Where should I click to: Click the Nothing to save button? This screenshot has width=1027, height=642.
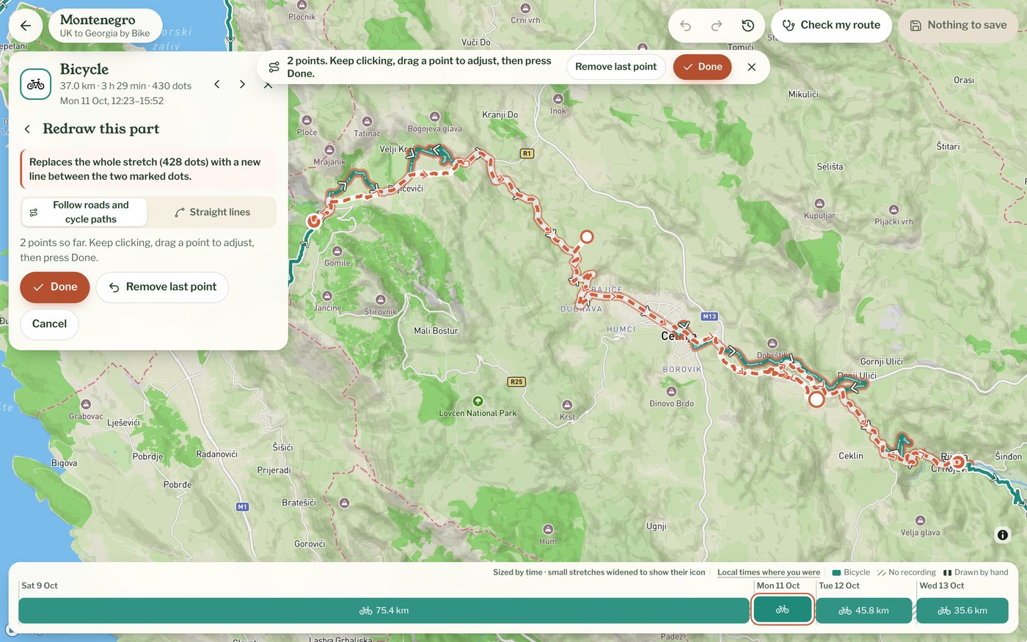[958, 26]
